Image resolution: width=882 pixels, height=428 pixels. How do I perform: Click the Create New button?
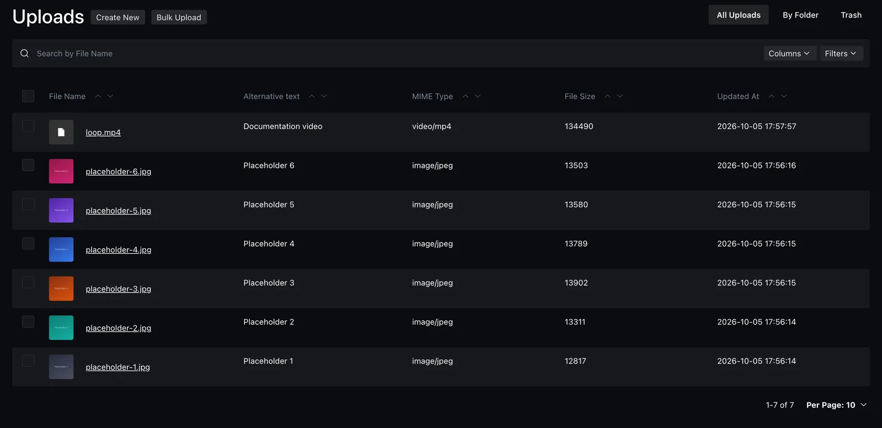click(118, 18)
